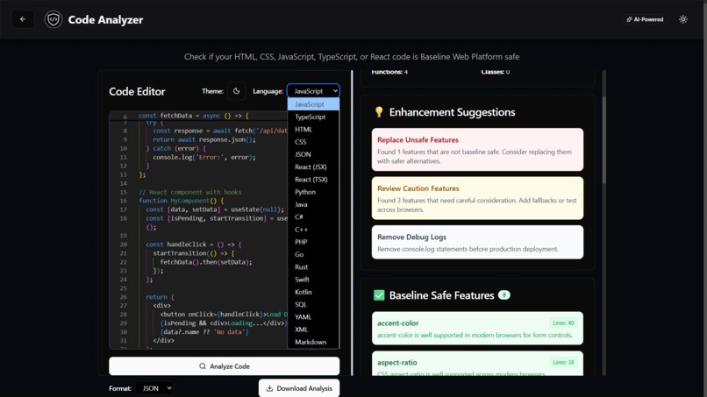Click the Baseline Safe Features heading
Image resolution: width=707 pixels, height=397 pixels.
(x=442, y=295)
